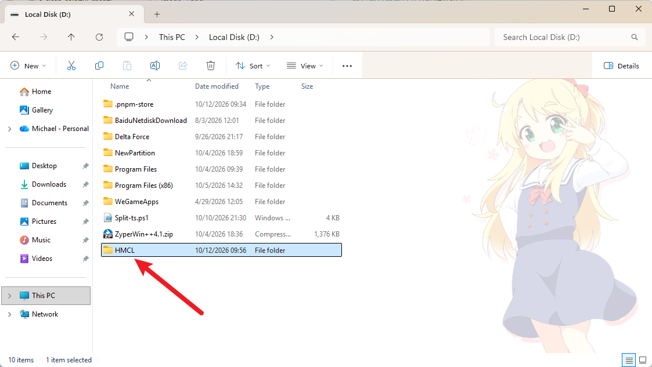Go forward with the right arrow
The width and height of the screenshot is (652, 367).
(x=43, y=37)
